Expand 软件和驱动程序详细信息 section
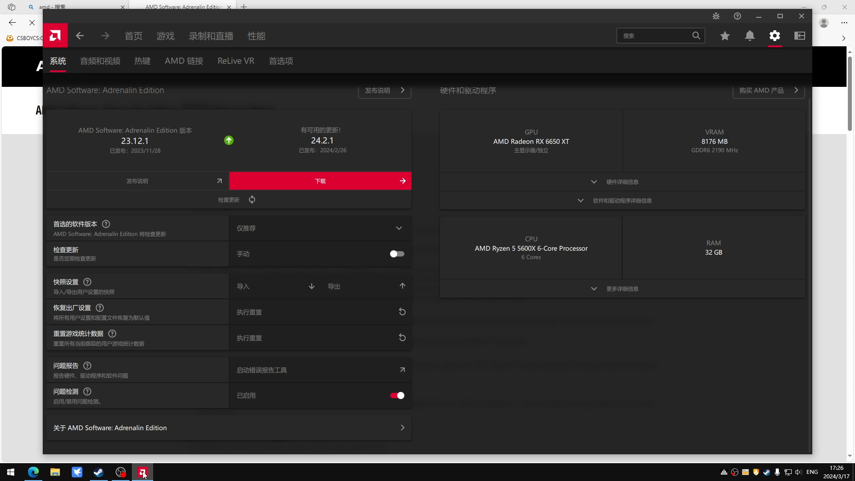855x481 pixels. coord(622,200)
